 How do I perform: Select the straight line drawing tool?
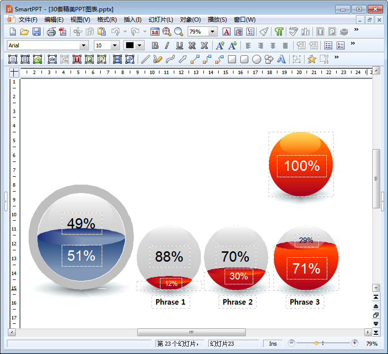146,59
